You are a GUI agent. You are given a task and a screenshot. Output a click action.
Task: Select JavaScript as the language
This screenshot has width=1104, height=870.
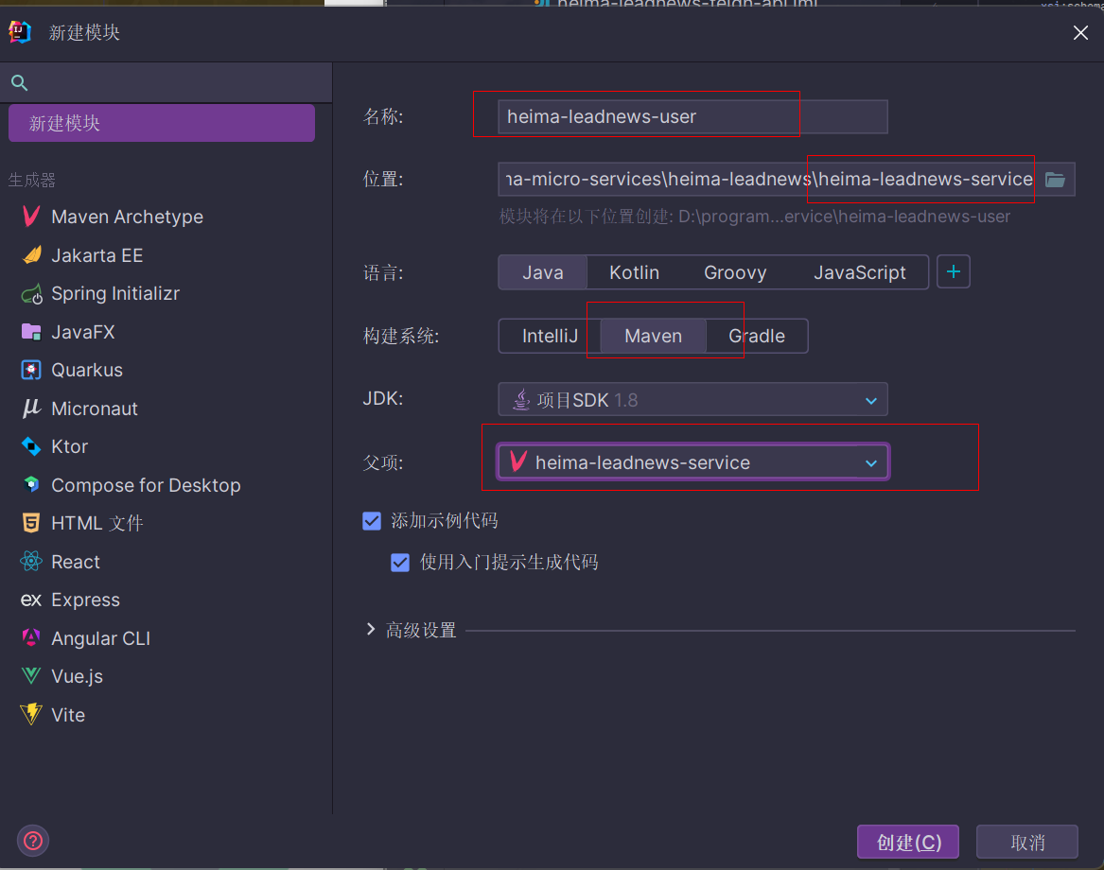click(x=859, y=272)
